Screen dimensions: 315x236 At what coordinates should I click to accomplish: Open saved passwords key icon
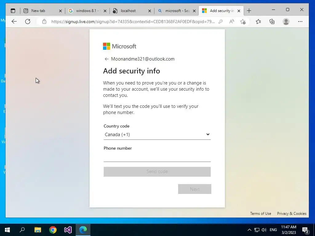tap(221, 22)
